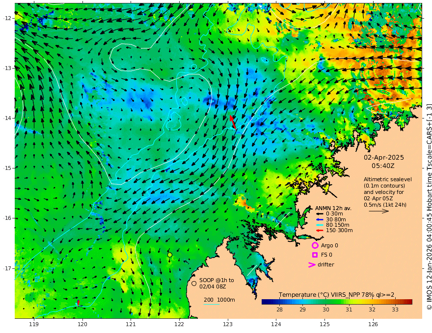Click the magenta Argo circle symbol
432x333 pixels.
click(315, 245)
